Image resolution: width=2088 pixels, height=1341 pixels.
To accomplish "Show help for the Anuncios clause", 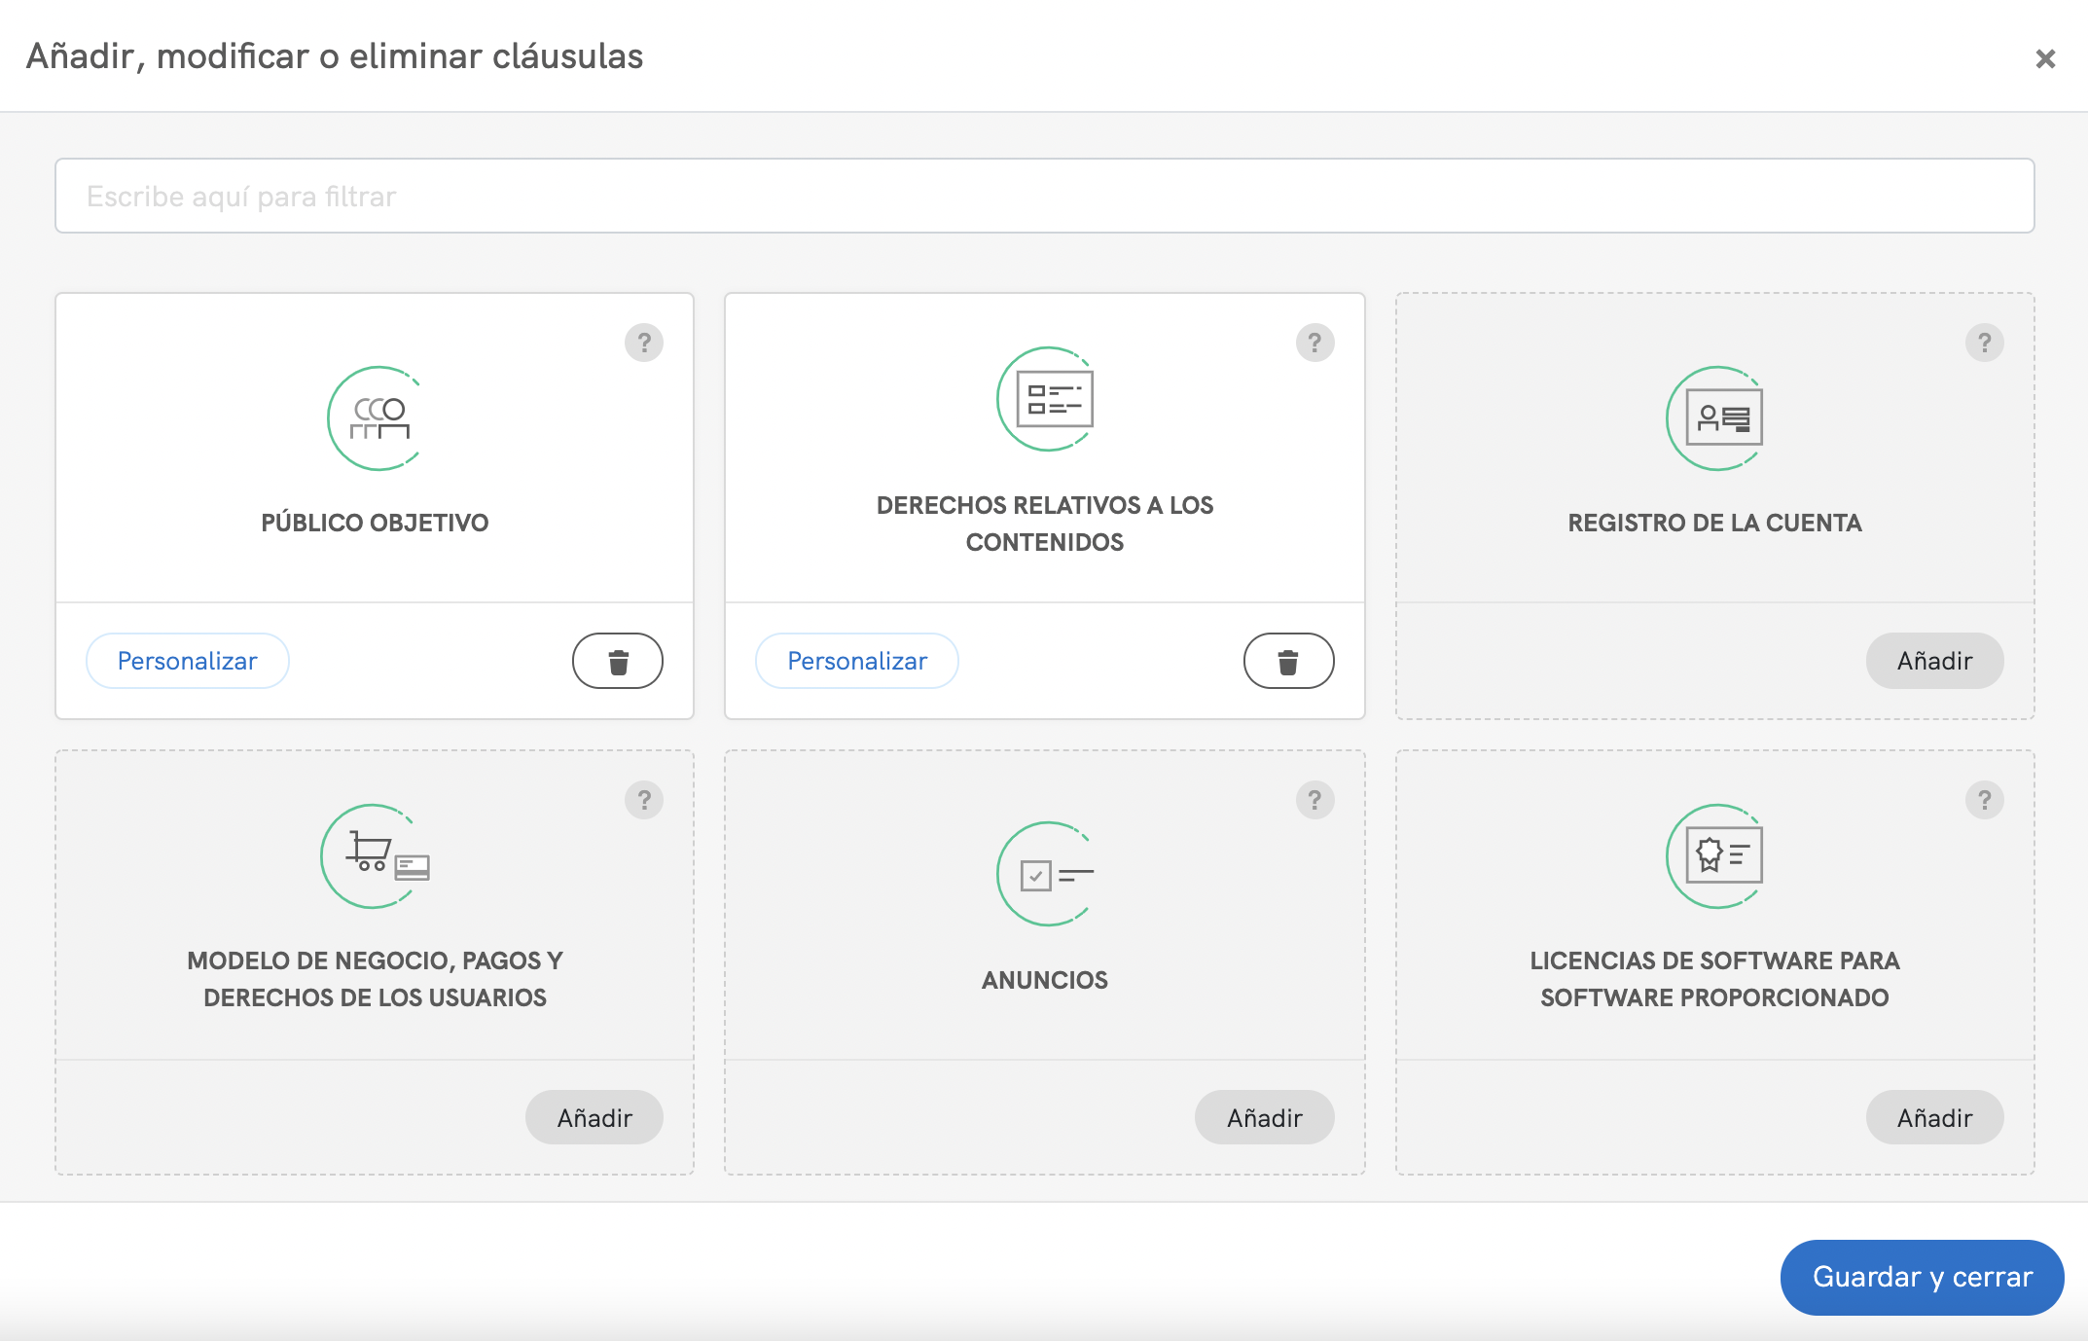I will [x=1314, y=800].
